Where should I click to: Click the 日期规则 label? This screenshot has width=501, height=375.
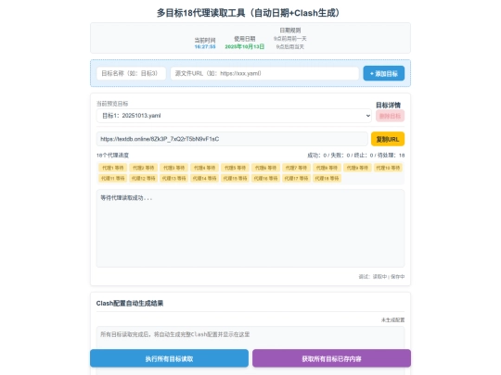(x=289, y=31)
